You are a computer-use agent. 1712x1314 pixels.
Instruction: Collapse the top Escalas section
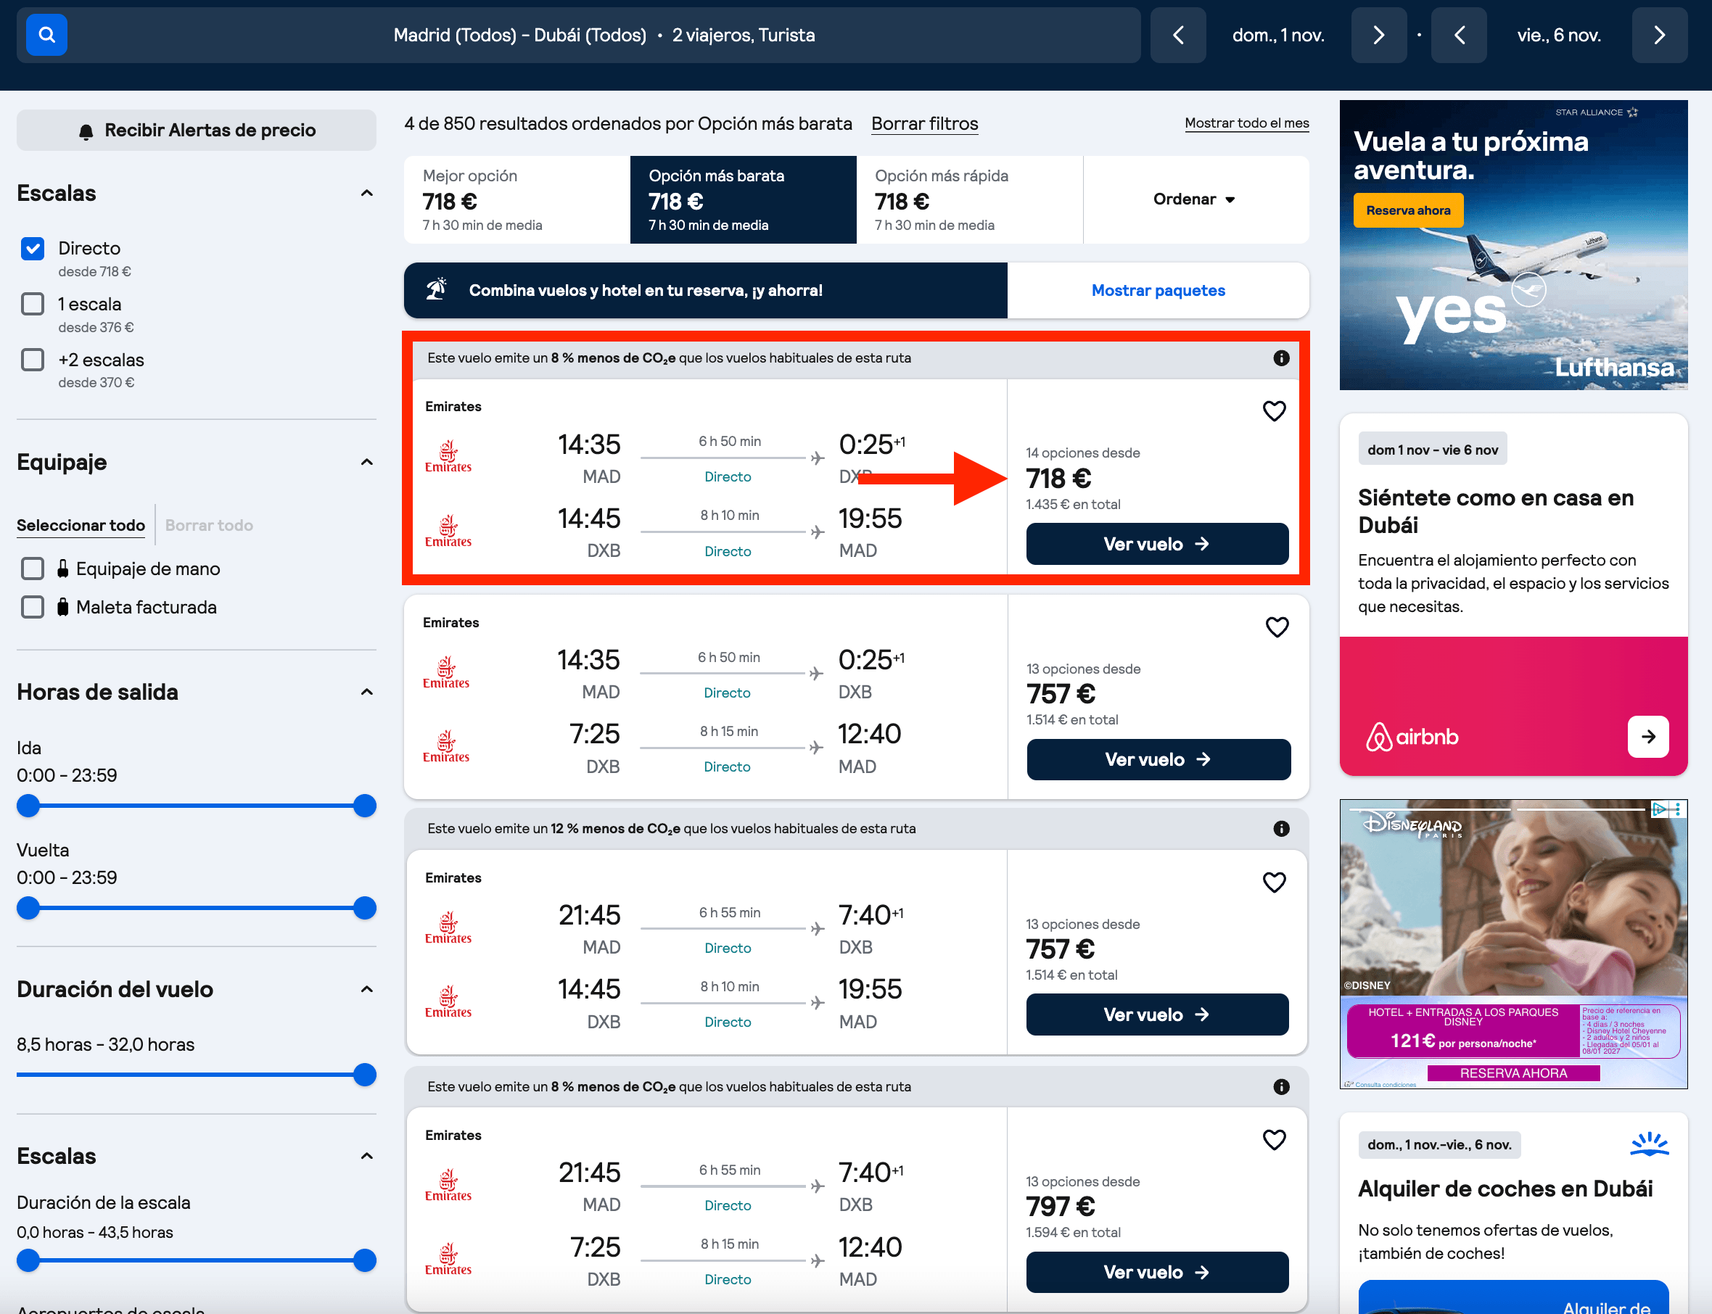point(366,193)
